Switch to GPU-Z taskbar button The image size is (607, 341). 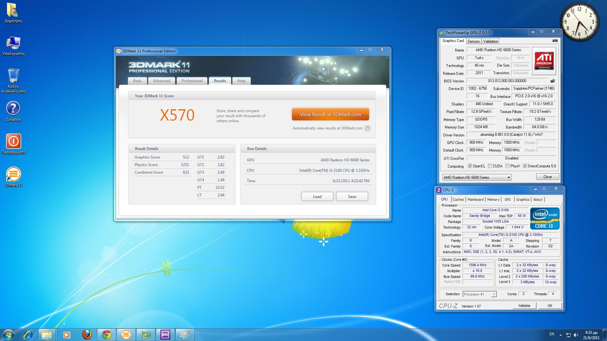tap(145, 335)
